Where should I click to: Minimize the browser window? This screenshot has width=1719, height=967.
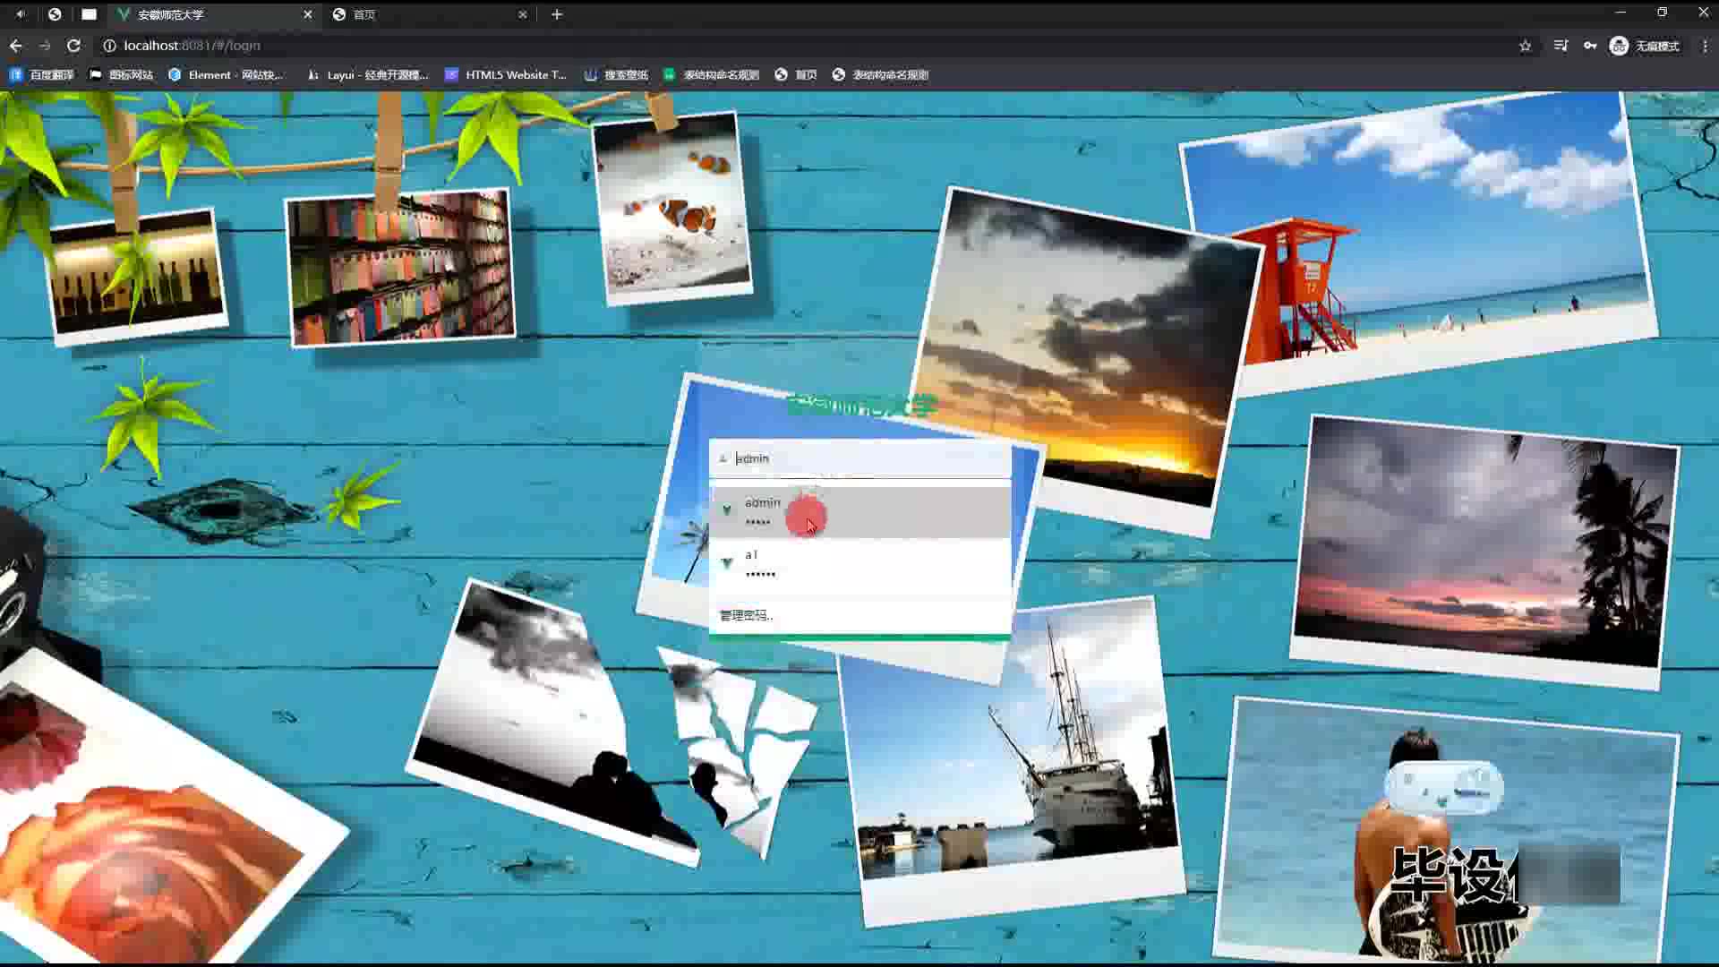coord(1621,13)
